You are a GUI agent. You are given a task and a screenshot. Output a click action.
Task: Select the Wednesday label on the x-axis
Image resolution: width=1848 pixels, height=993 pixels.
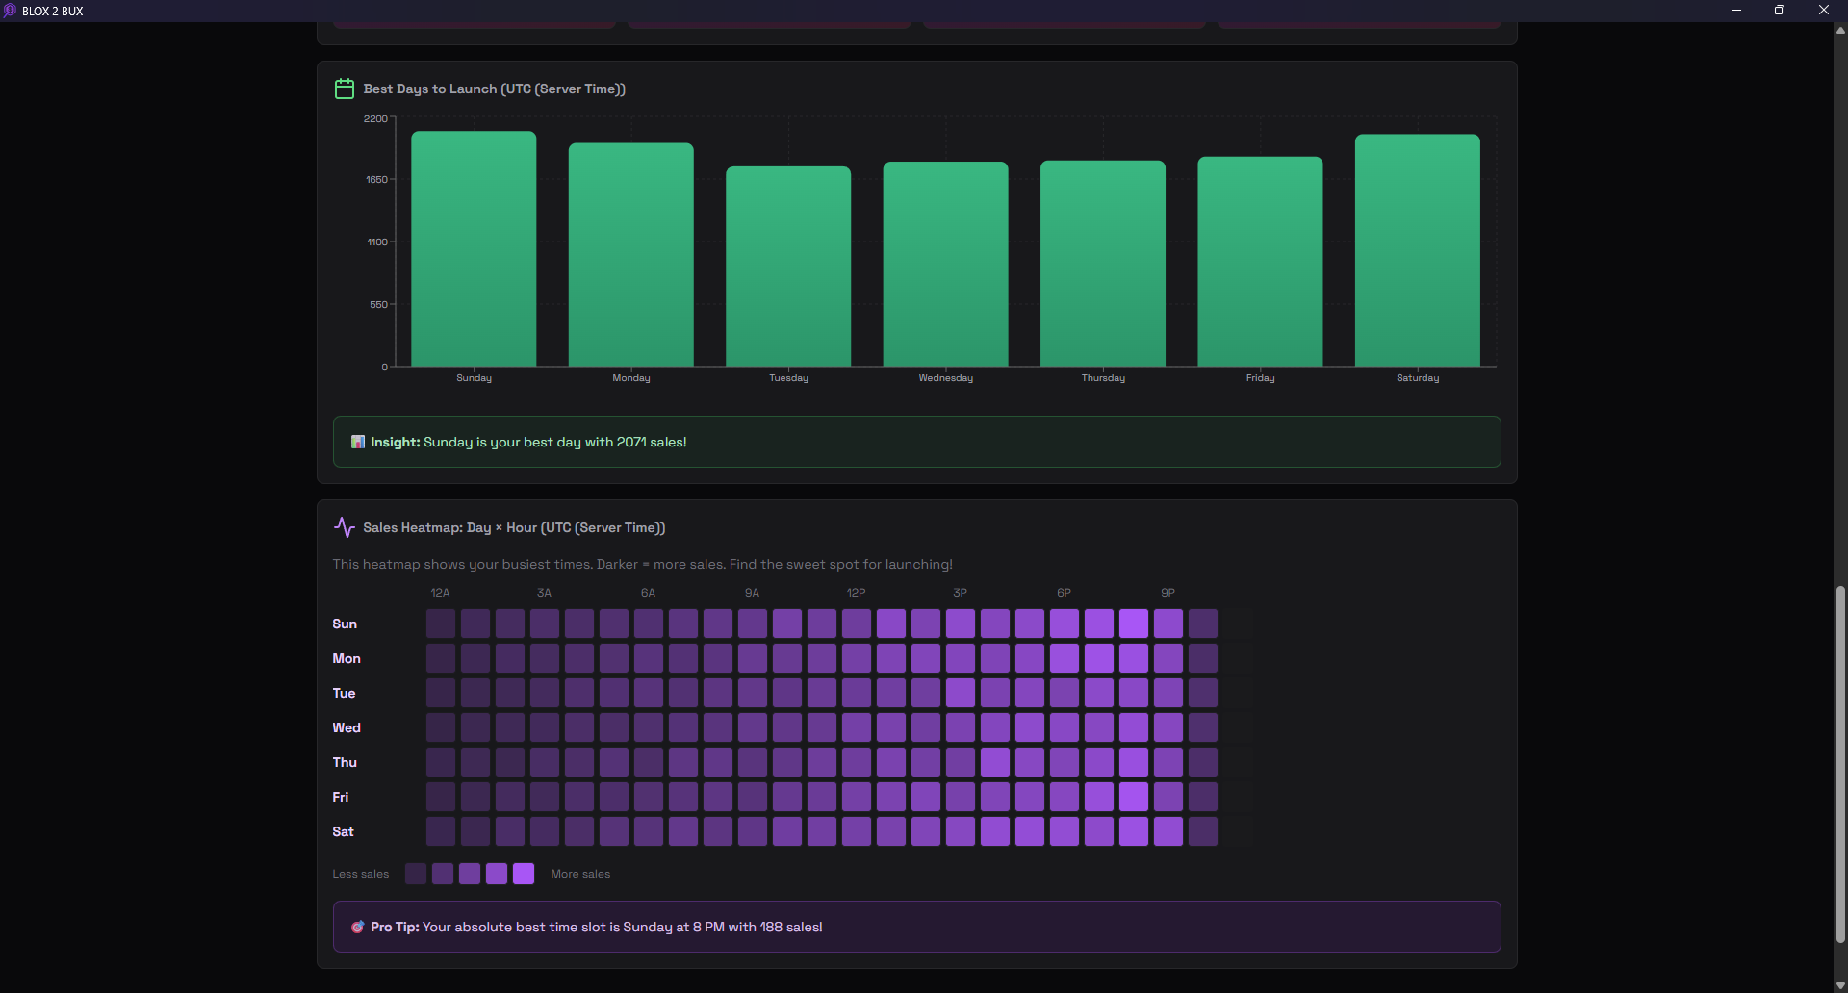pos(945,378)
